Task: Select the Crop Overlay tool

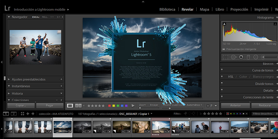Action: (x=226, y=57)
